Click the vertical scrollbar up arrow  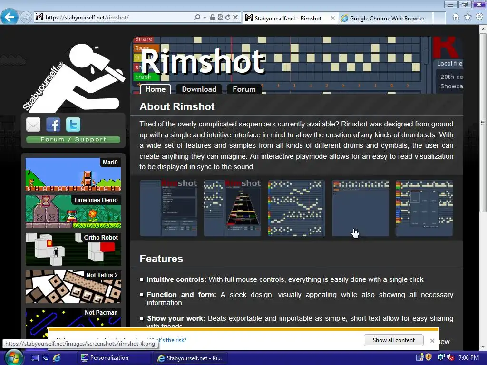[483, 29]
